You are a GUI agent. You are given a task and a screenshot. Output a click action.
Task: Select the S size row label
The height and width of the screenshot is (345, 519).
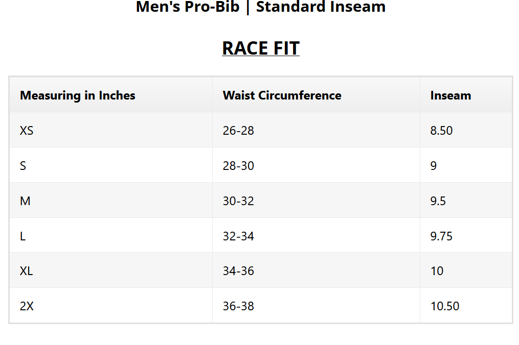pyautogui.click(x=23, y=166)
